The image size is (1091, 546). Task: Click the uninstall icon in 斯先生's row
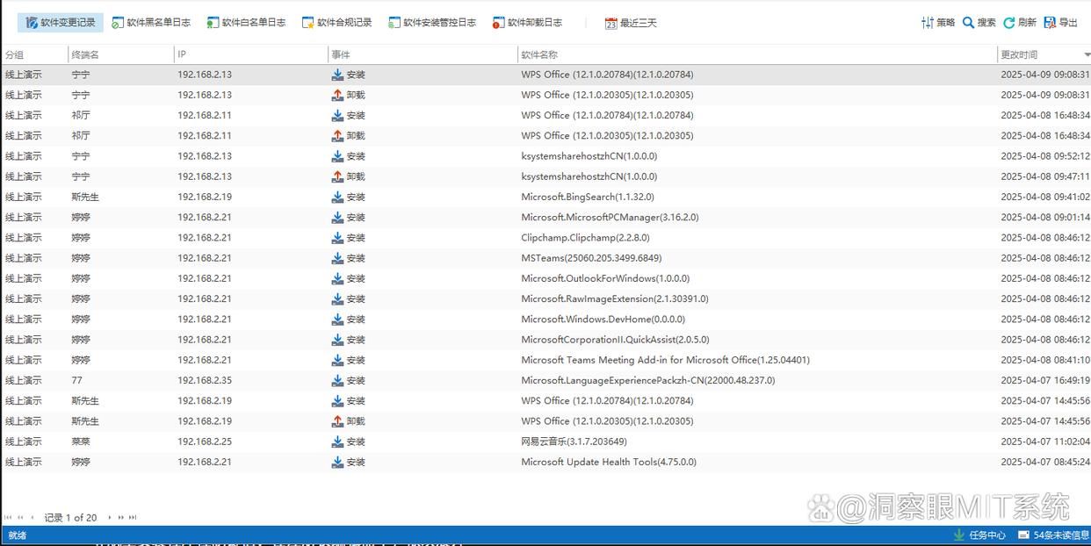pyautogui.click(x=337, y=421)
